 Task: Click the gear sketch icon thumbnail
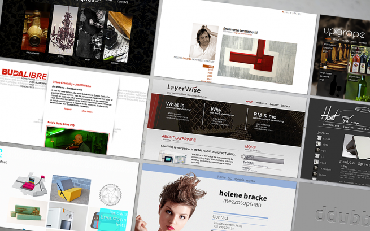click(111, 193)
